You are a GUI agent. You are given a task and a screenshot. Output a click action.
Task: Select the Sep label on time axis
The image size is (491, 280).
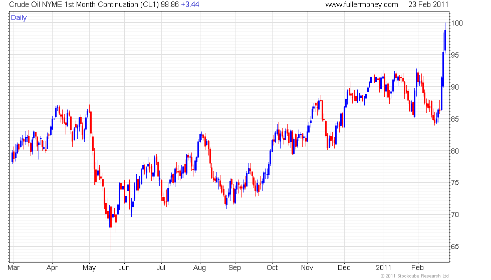click(234, 267)
